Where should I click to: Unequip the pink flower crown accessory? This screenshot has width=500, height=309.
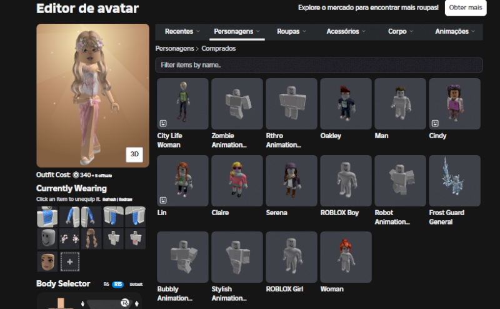click(69, 238)
